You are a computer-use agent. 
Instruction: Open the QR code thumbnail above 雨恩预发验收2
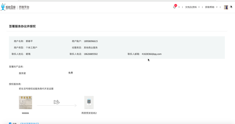click(89, 103)
